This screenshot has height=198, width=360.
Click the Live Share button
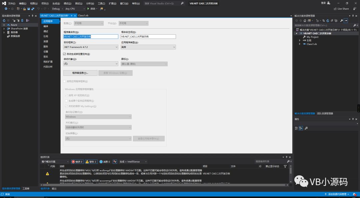341,9
